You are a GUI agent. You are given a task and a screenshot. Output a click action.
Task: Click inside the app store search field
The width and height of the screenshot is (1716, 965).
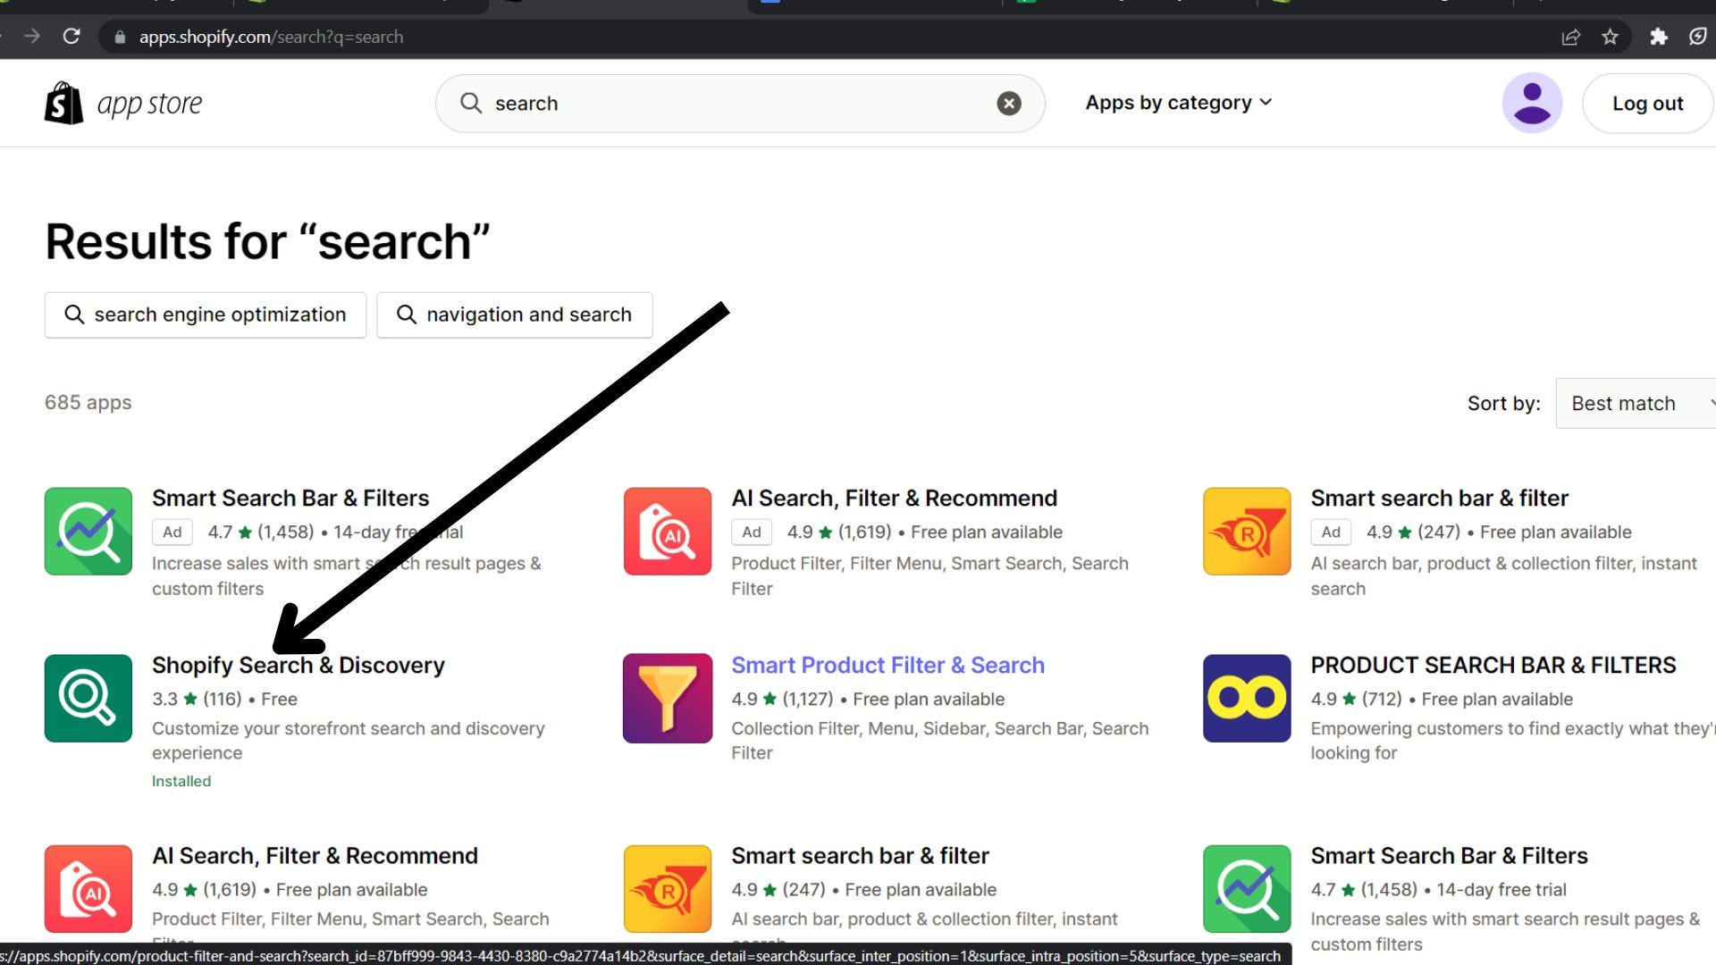pos(740,104)
